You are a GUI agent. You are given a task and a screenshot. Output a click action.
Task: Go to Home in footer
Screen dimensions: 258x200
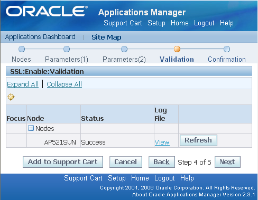click(x=140, y=178)
